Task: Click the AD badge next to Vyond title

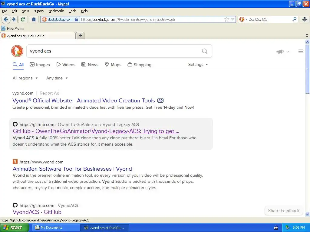Action: (160, 100)
